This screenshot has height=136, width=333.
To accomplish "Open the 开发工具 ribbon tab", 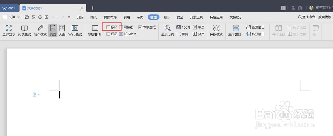I will [x=196, y=17].
